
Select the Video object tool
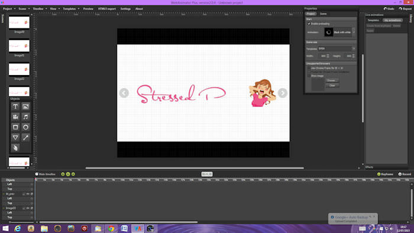click(15, 117)
